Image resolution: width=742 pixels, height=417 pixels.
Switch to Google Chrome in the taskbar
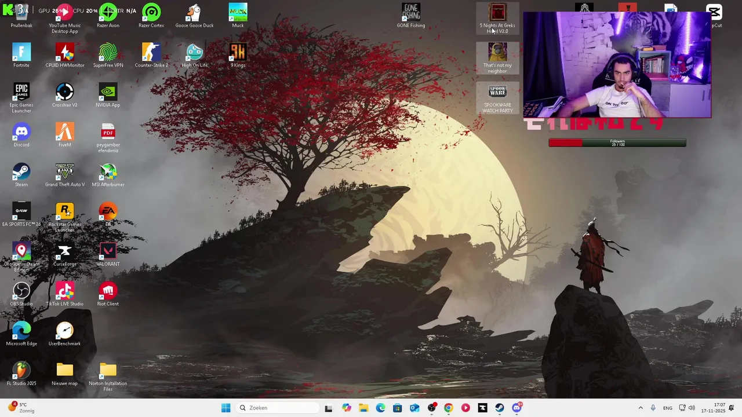[448, 408]
